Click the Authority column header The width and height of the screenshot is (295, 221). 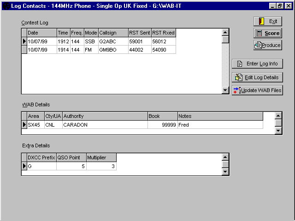tap(105, 116)
